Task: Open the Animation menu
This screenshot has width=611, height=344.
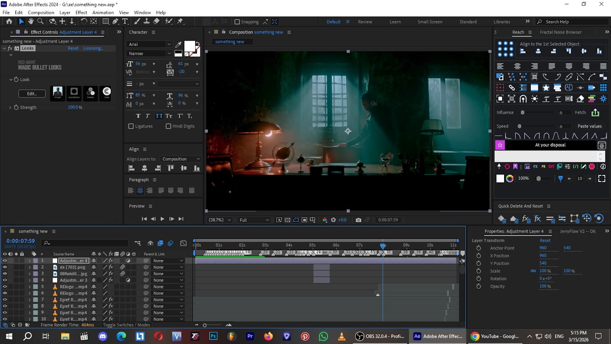Action: click(x=103, y=12)
